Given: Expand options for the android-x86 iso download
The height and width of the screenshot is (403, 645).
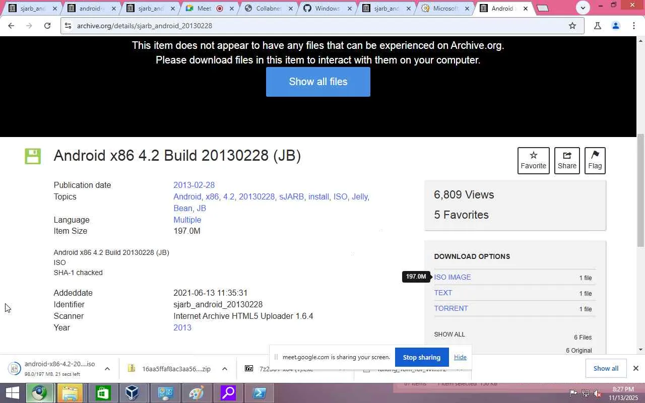Looking at the screenshot, I should pos(107,369).
